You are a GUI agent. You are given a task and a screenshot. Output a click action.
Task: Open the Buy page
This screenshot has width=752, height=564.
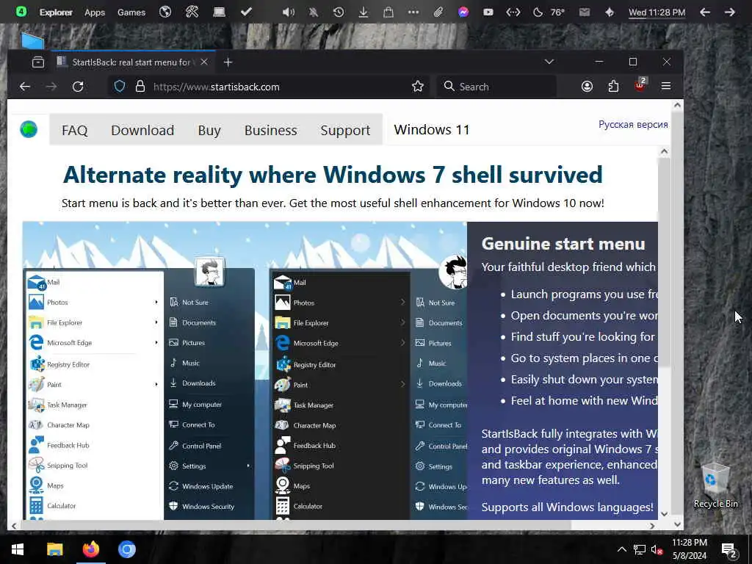(x=209, y=130)
